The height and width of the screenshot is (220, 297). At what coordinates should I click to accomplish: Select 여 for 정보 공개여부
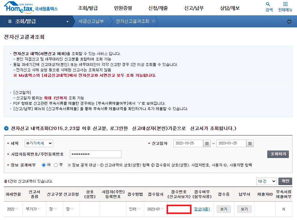click(44, 165)
